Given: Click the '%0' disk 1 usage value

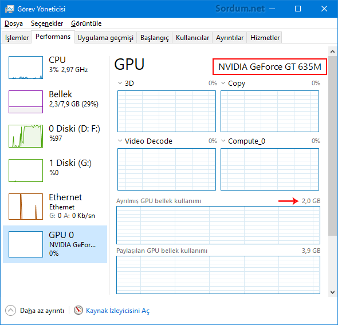Looking at the screenshot, I should pos(54,173).
